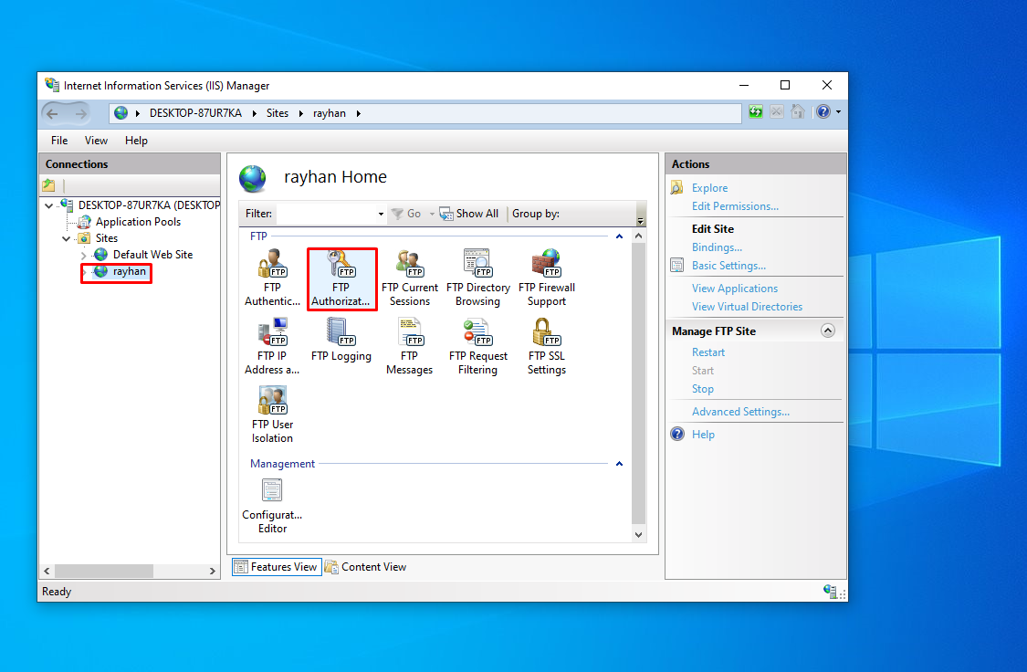The image size is (1027, 672).
Task: Click the forward navigation arrow
Action: click(80, 113)
